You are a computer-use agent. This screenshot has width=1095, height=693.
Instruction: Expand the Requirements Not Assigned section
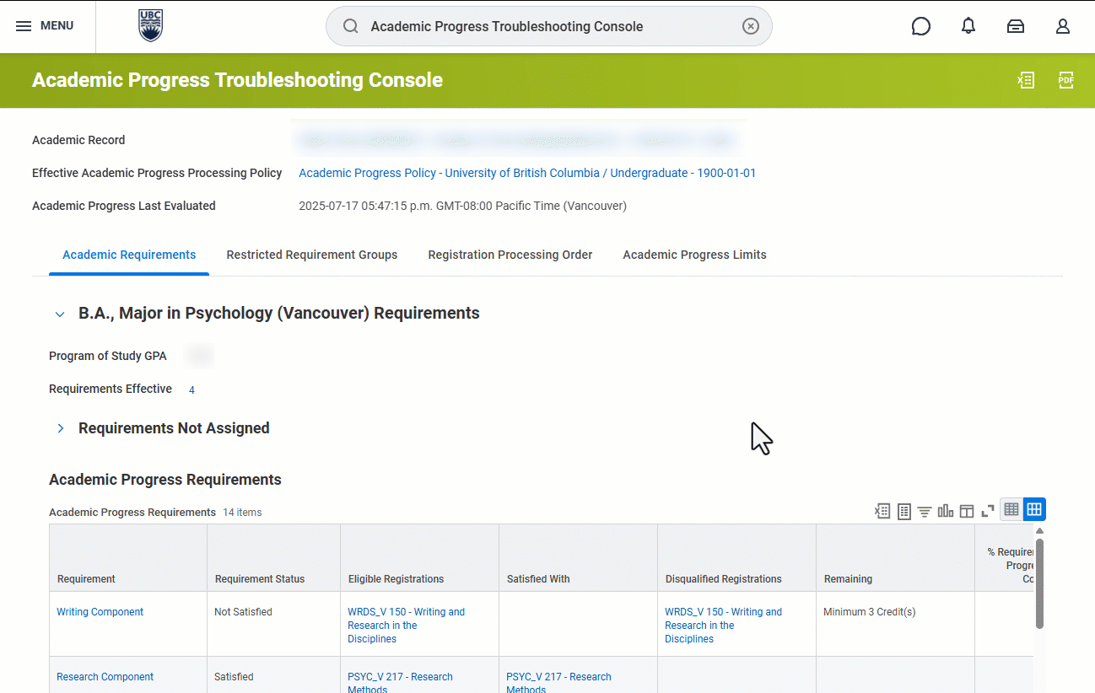pos(60,428)
